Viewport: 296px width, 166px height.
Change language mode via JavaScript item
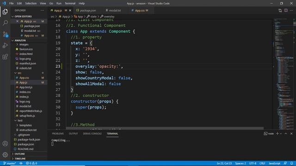point(274,163)
